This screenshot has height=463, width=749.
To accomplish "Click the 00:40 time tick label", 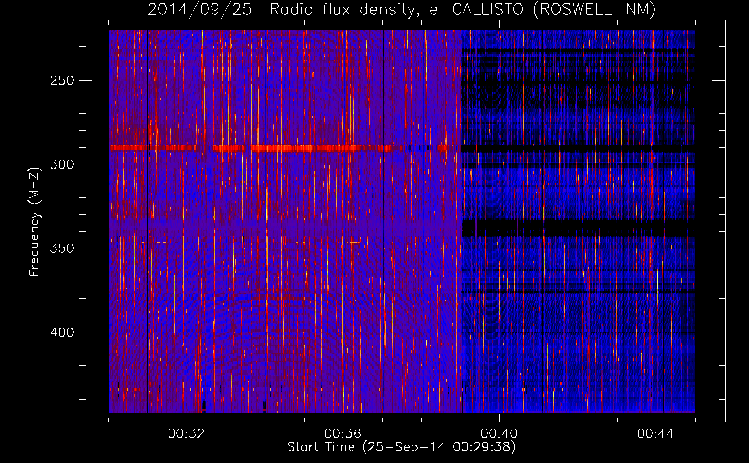I will tap(499, 434).
